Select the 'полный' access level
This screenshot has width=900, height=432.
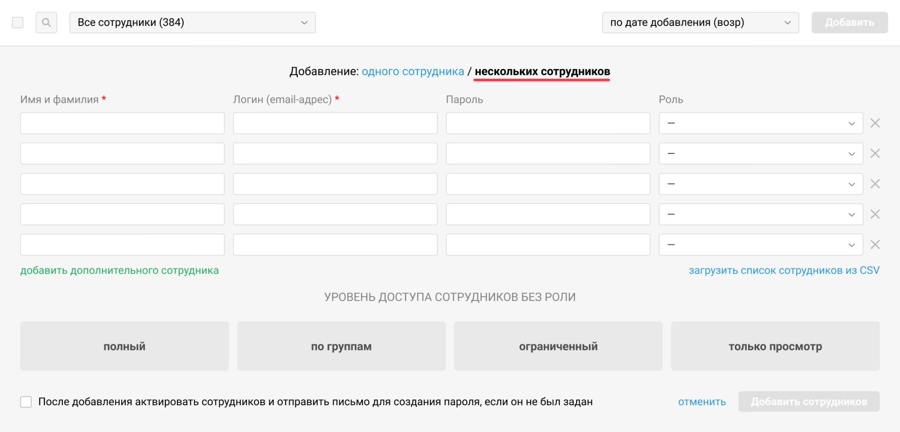(124, 346)
